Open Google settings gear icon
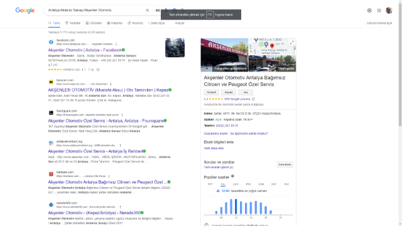This screenshot has width=402, height=226. (x=369, y=10)
